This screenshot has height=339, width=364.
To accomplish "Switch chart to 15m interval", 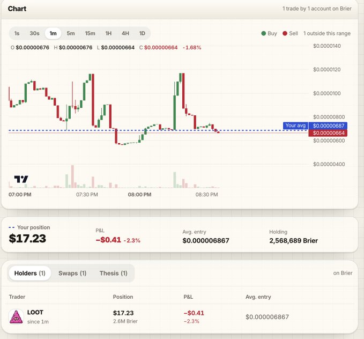I will click(90, 33).
